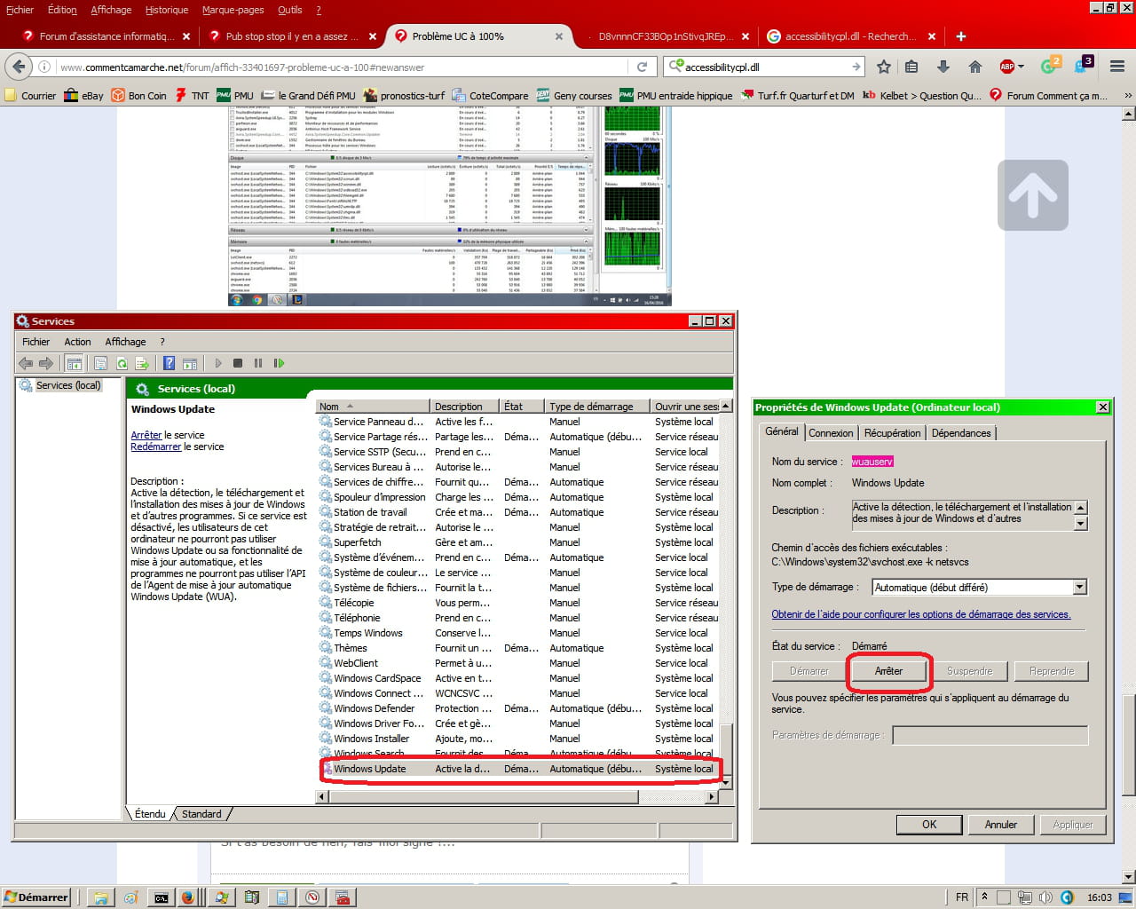The height and width of the screenshot is (909, 1136).
Task: Open the Firefox downloads arrow
Action: [943, 67]
